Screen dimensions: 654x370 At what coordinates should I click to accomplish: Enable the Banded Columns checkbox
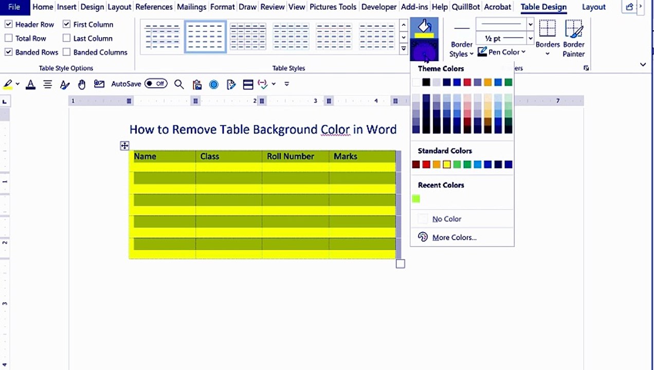coord(66,52)
